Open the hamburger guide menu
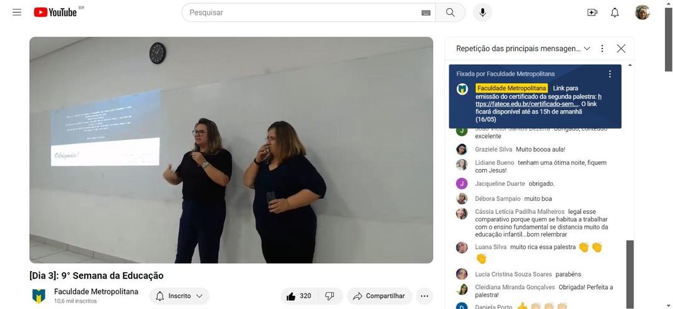The width and height of the screenshot is (673, 309). pos(17,12)
